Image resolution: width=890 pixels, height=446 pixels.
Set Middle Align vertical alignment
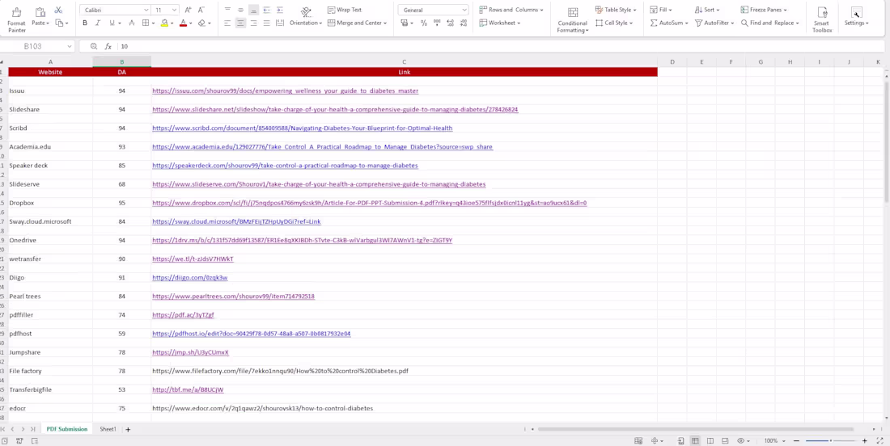tap(240, 11)
